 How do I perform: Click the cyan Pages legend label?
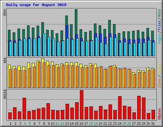[x=159, y=38]
